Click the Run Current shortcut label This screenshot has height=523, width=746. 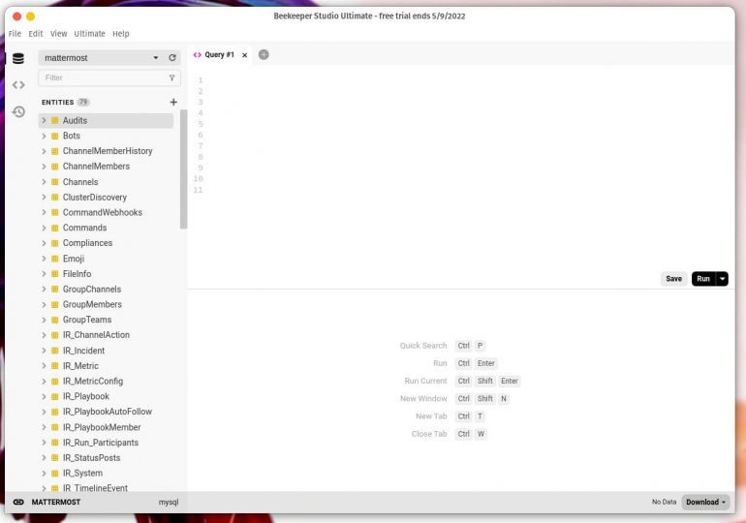[426, 381]
